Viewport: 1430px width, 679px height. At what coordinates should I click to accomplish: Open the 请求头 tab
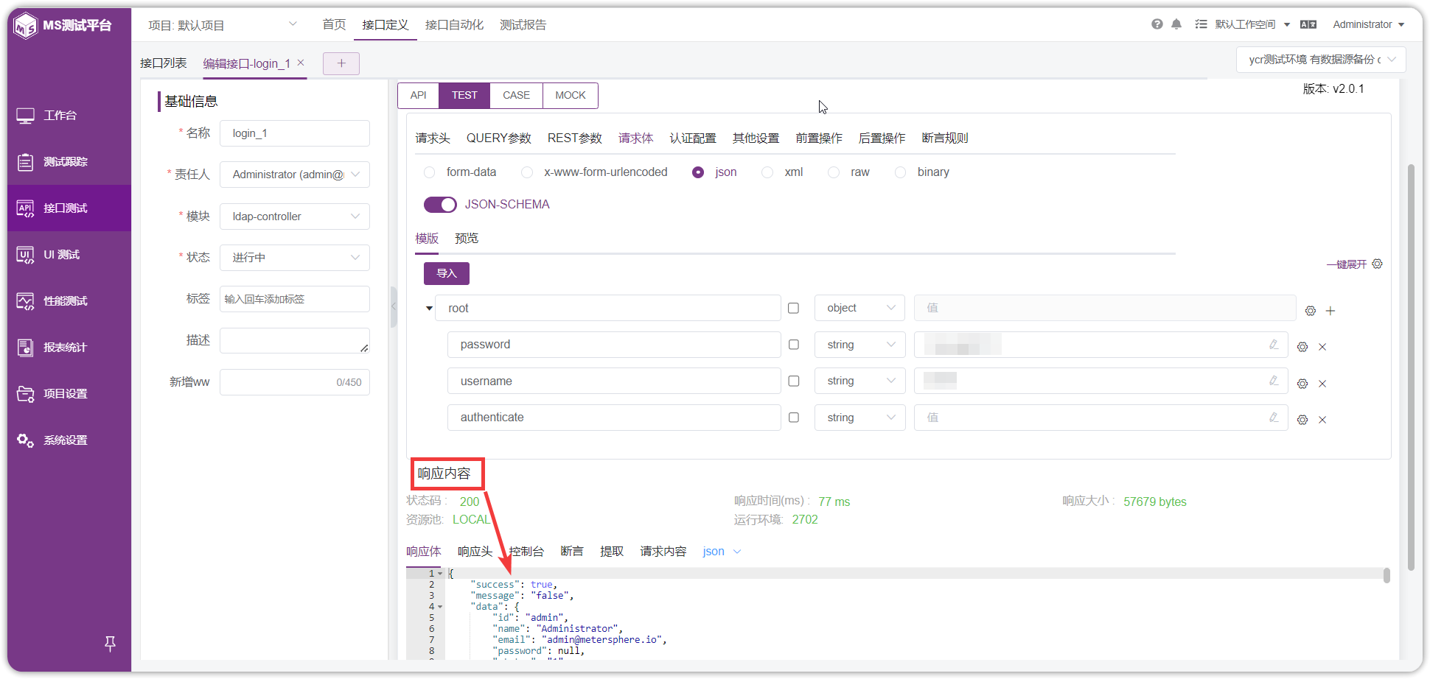433,138
